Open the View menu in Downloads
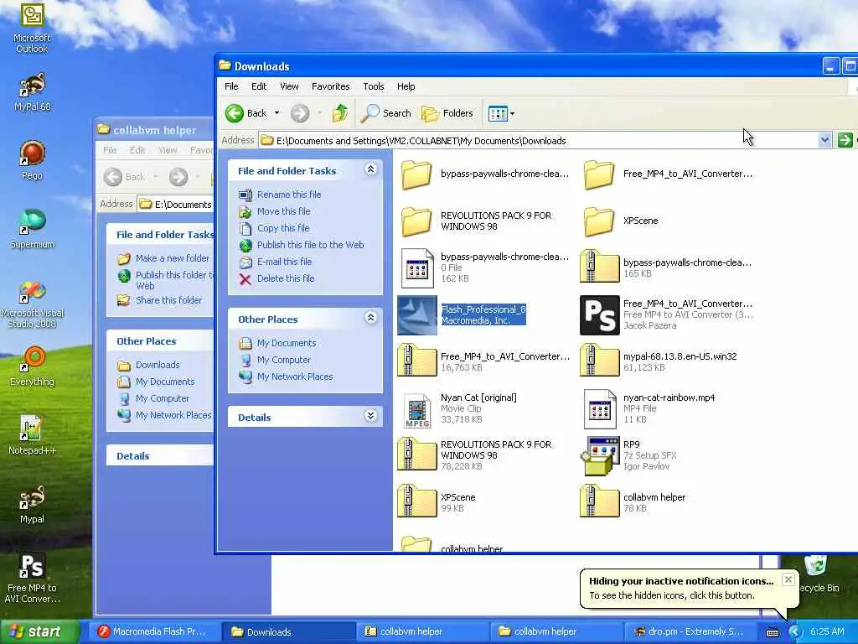 pos(289,86)
